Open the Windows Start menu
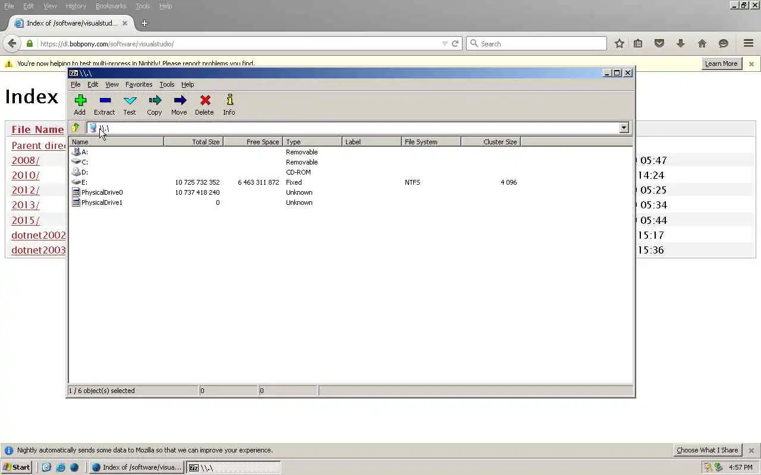The width and height of the screenshot is (761, 475). point(17,467)
